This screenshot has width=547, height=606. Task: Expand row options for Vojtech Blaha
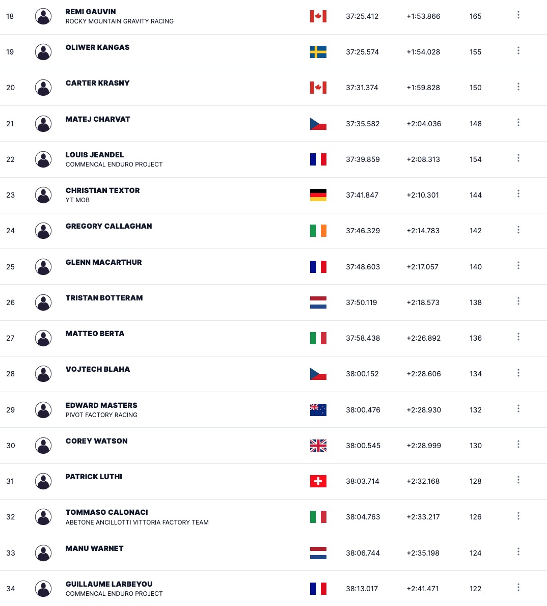coord(518,373)
